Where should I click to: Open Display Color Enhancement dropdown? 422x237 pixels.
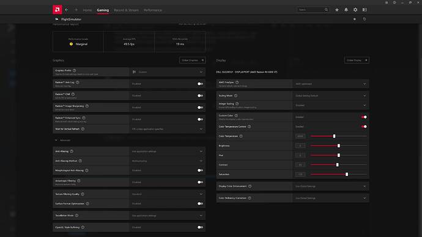[331, 186]
